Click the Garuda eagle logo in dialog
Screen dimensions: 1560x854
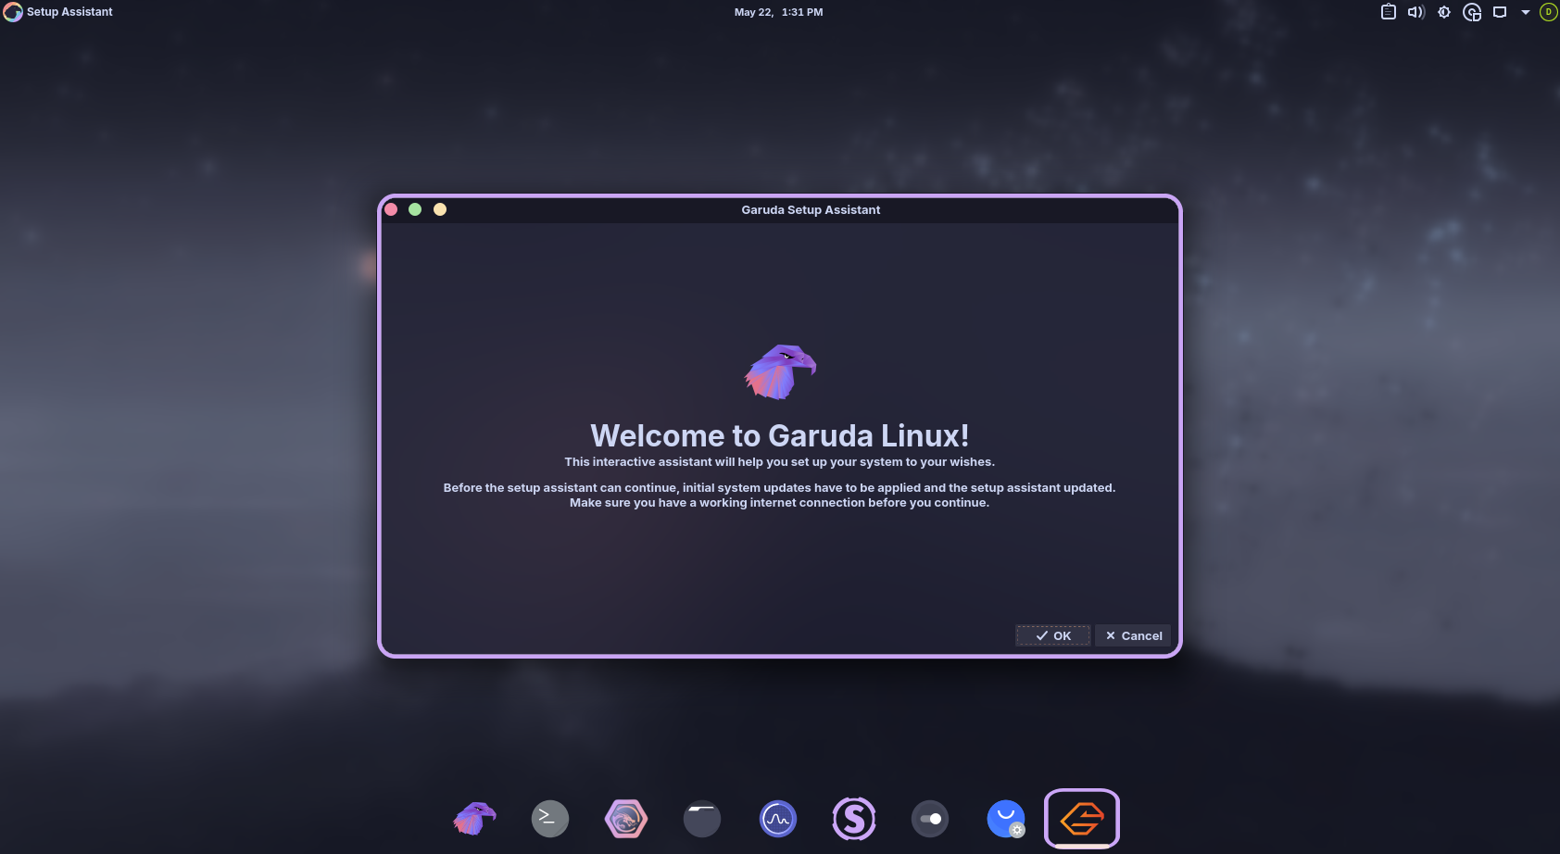(780, 371)
